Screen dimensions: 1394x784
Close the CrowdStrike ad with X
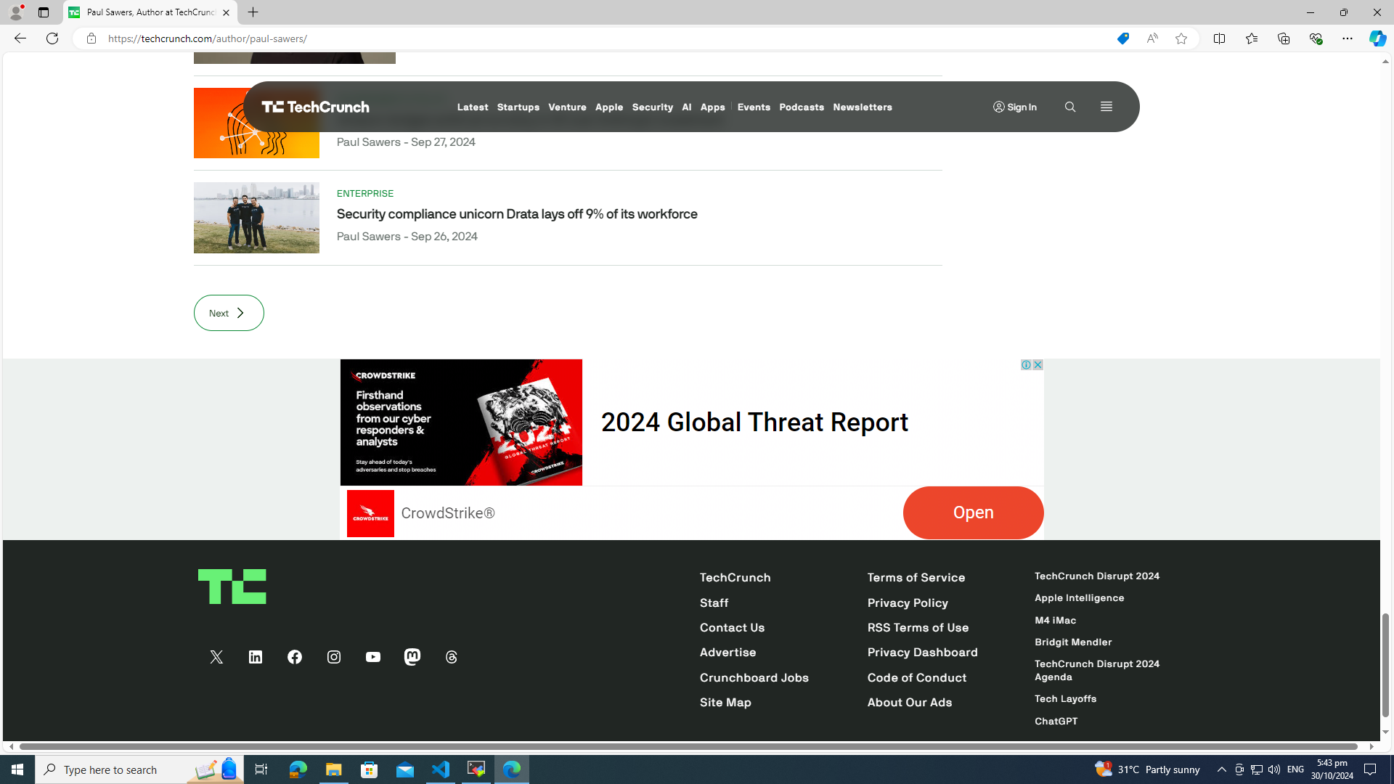(1038, 364)
